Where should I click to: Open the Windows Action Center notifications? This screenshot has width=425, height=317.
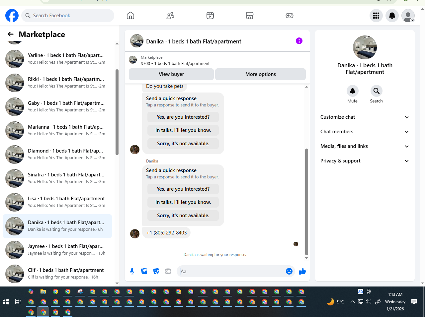click(414, 302)
